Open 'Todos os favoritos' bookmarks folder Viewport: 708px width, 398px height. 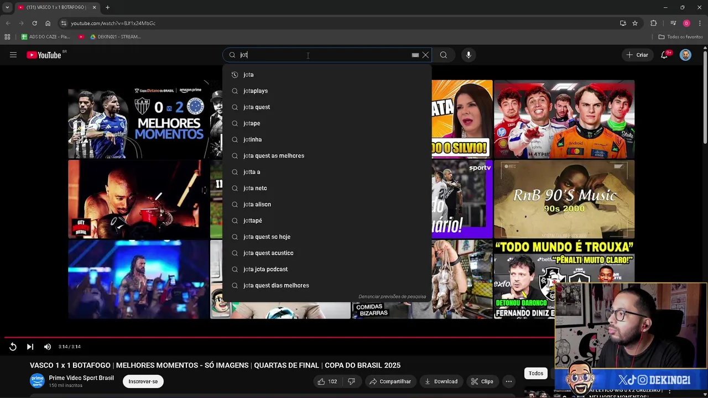coord(680,36)
